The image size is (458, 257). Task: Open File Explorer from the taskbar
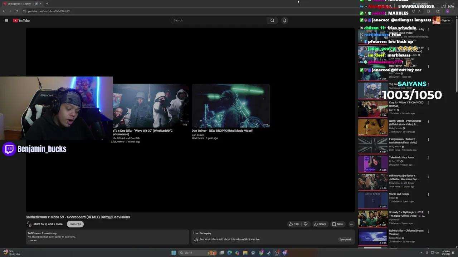pyautogui.click(x=245, y=253)
